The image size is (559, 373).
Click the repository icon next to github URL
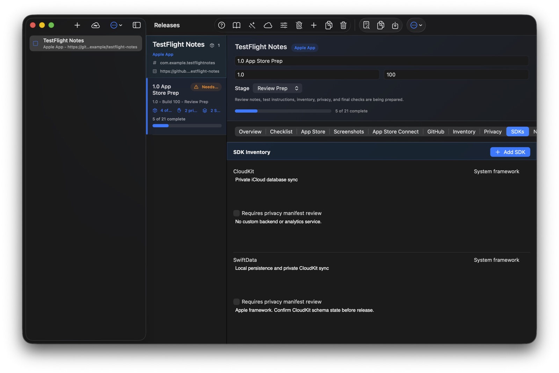(155, 71)
